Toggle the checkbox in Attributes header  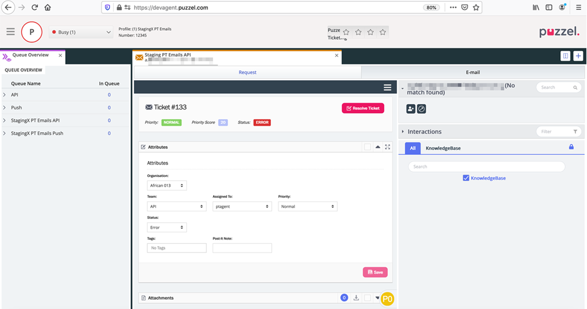[367, 147]
